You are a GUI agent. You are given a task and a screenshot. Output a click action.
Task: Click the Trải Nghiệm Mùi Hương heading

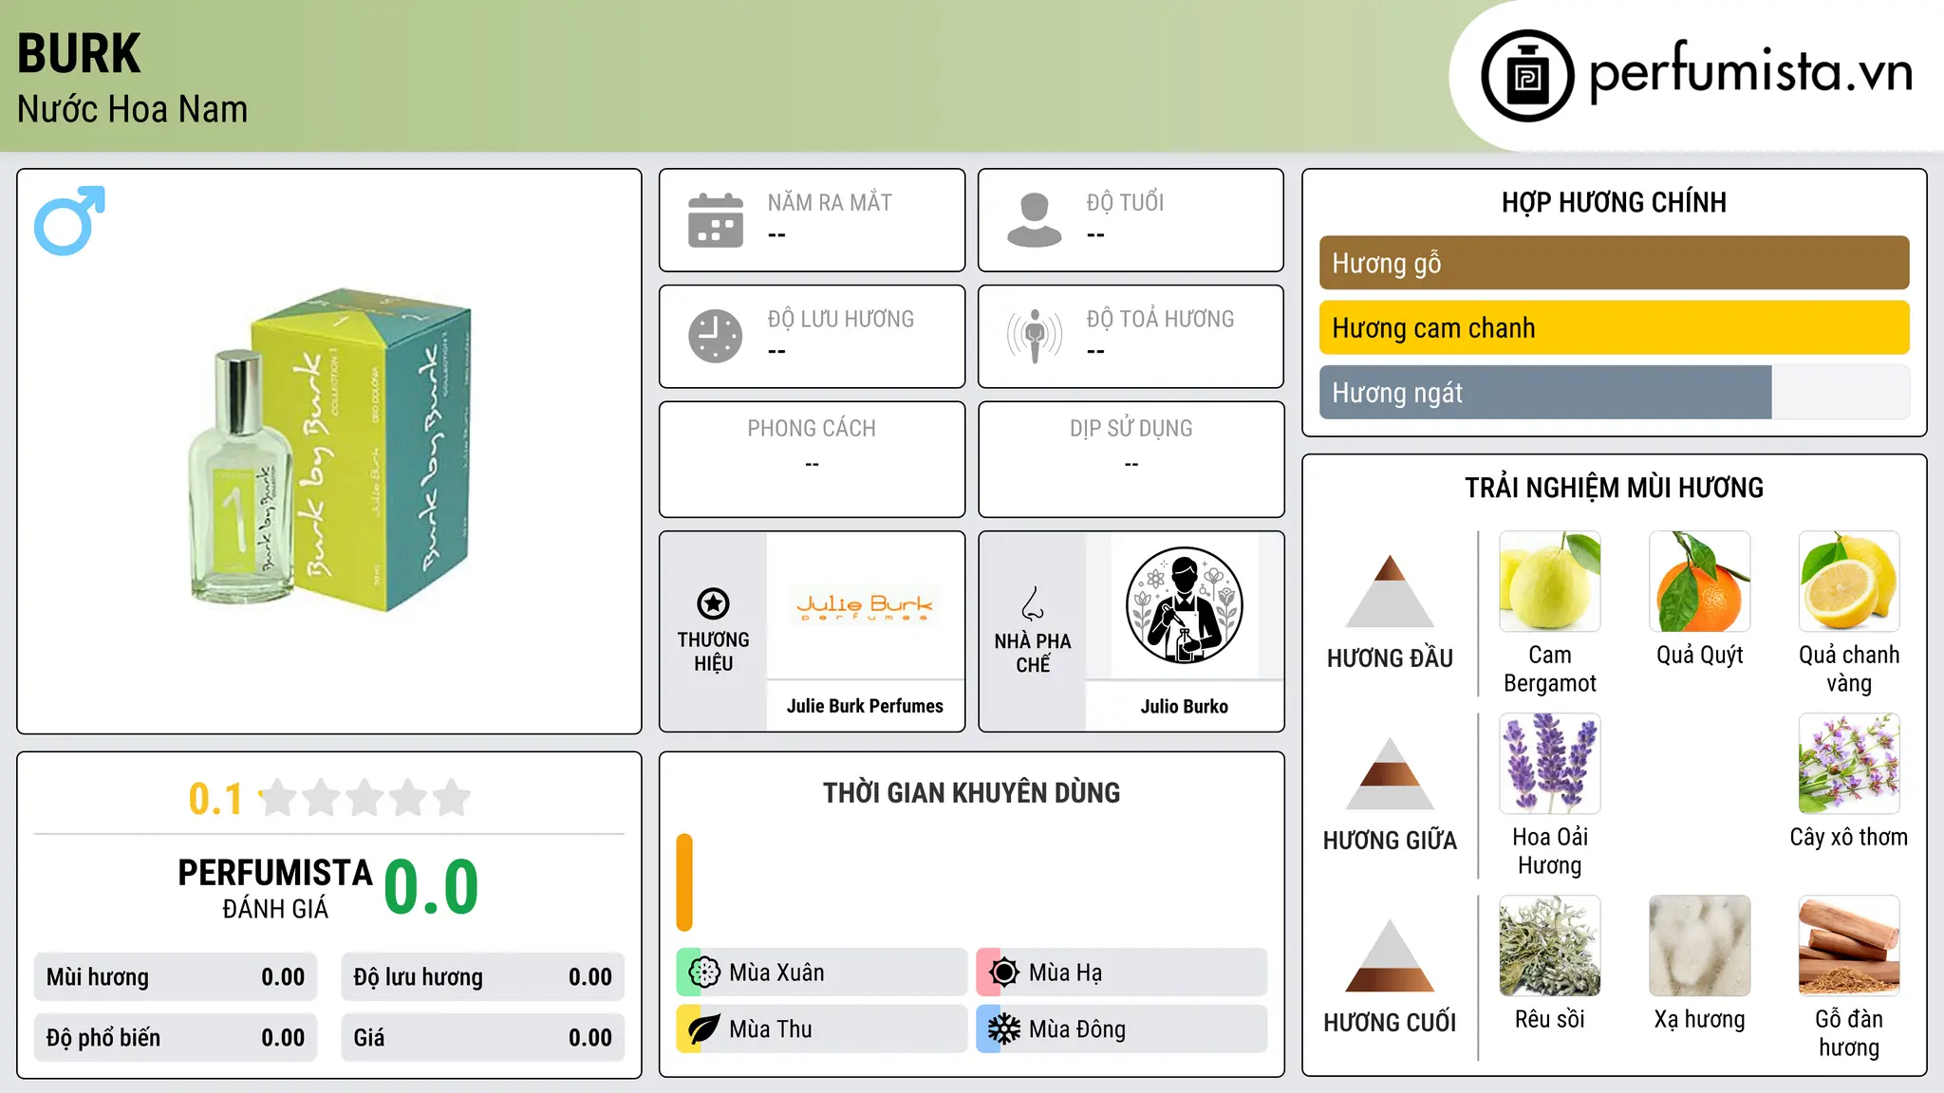(x=1614, y=488)
